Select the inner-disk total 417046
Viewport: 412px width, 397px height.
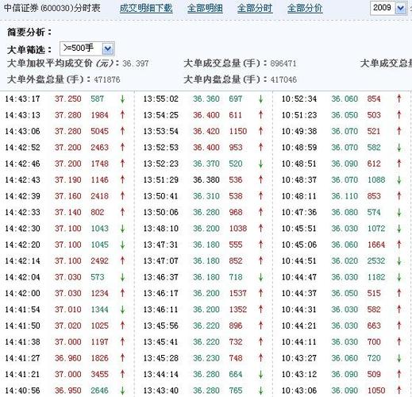point(283,79)
